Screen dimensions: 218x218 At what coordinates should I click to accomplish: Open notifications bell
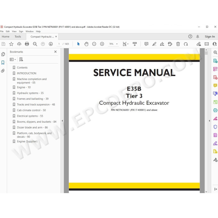pyautogui.click(x=197, y=36)
